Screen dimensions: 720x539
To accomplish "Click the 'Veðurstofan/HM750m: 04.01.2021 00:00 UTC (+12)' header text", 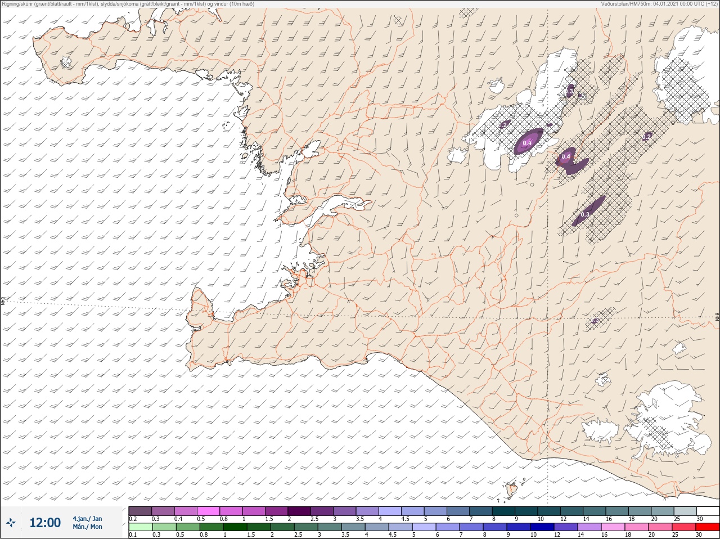I will click(x=659, y=4).
